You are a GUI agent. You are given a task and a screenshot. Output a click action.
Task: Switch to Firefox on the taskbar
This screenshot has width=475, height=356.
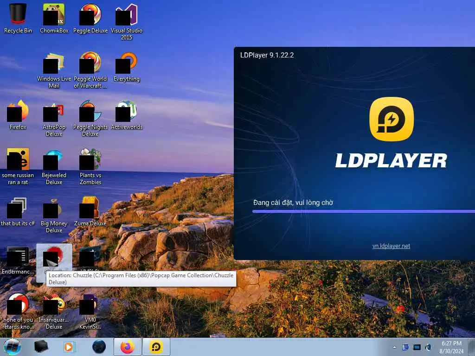(x=128, y=347)
